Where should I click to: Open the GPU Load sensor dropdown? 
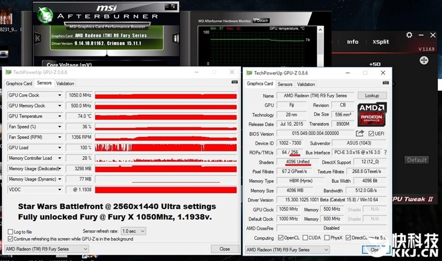pos(59,147)
